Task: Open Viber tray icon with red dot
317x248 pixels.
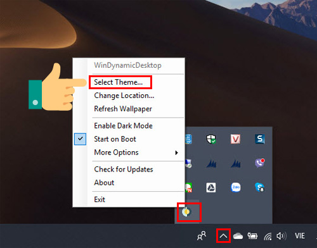Action: (260, 163)
